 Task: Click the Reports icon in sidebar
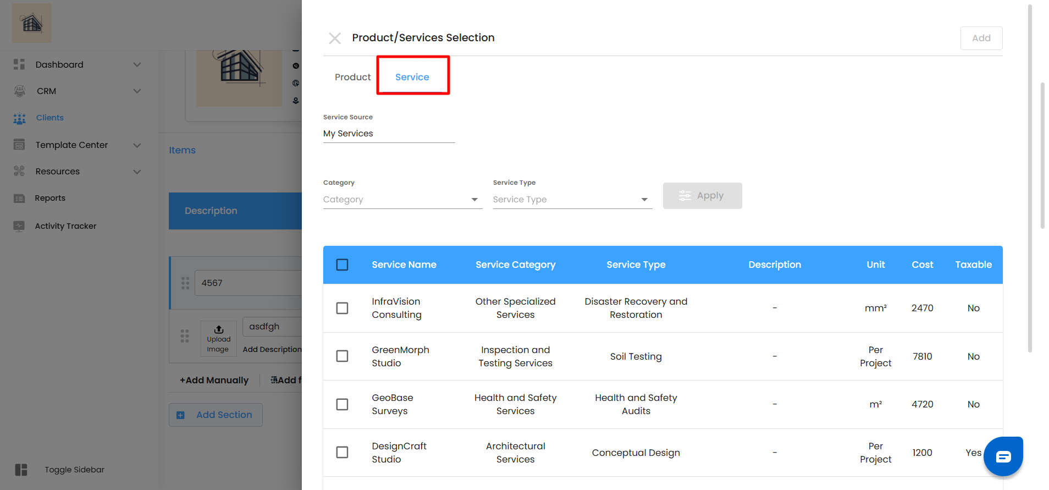[19, 199]
